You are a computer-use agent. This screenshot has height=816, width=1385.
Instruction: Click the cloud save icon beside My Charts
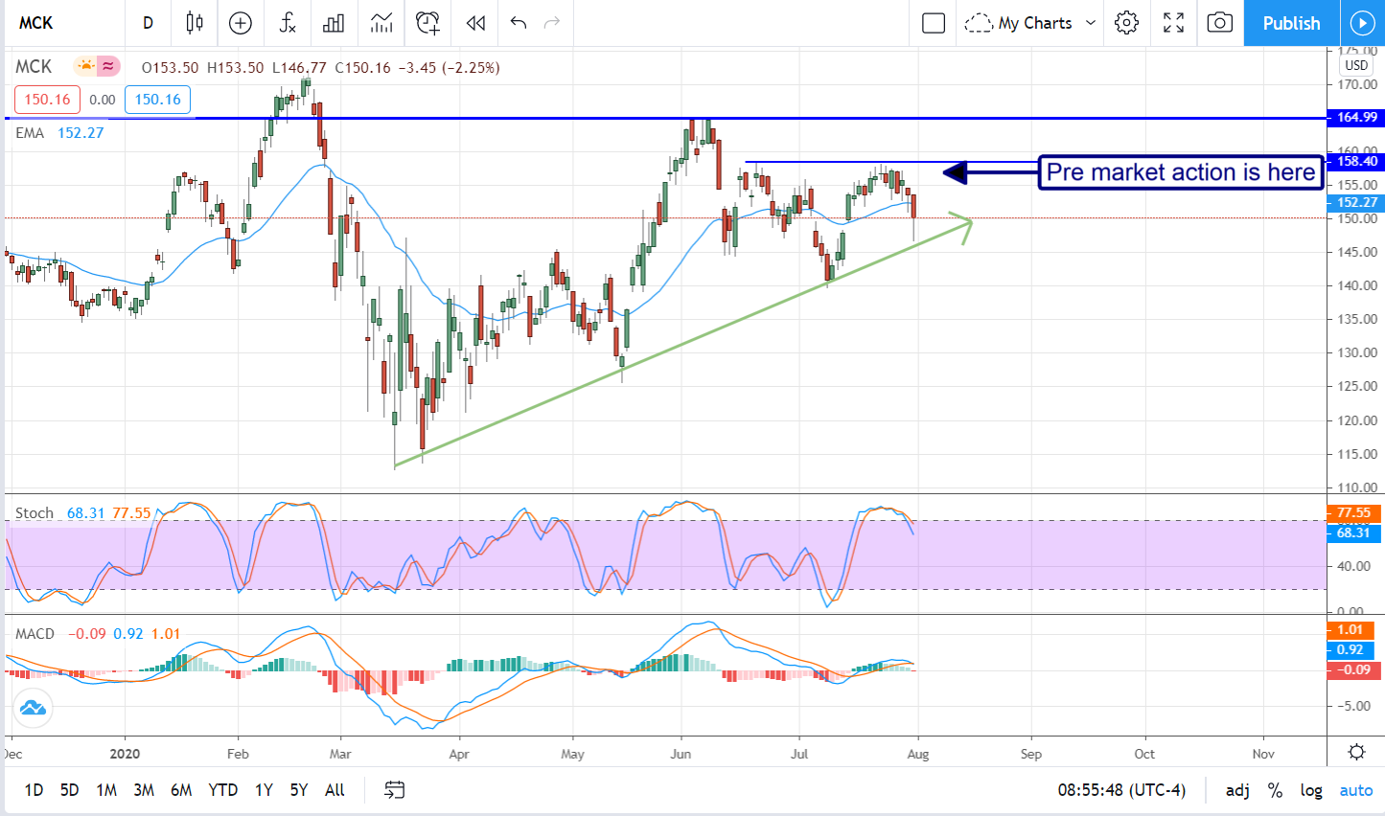click(x=978, y=23)
